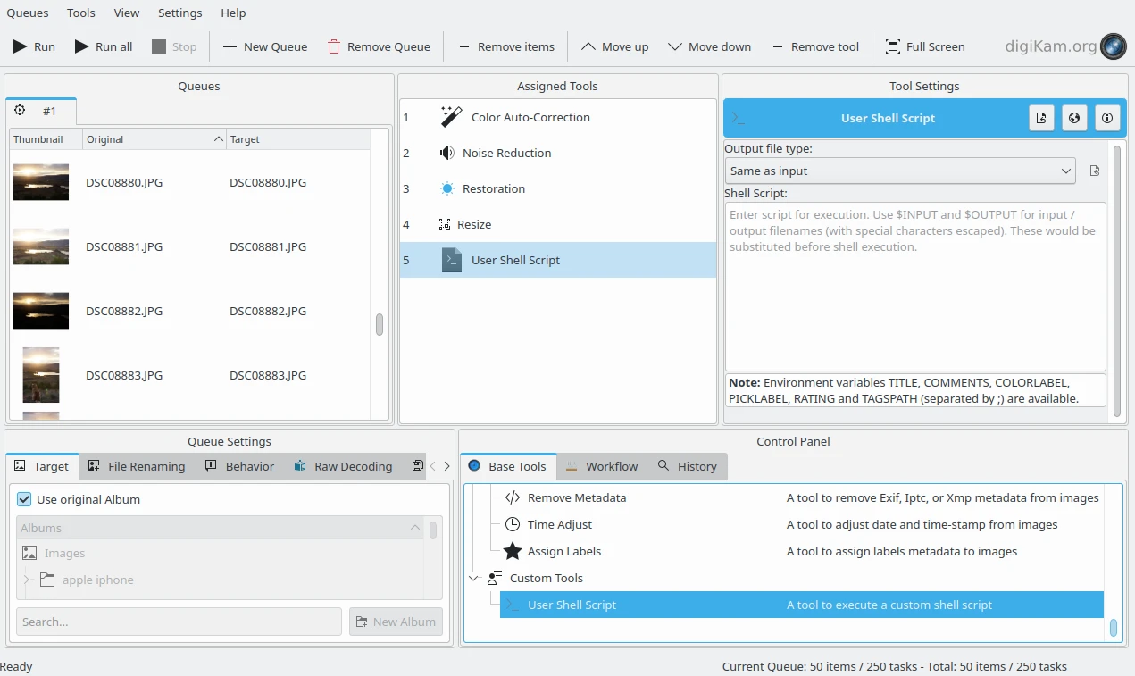This screenshot has width=1135, height=676.
Task: Open the Settings menu
Action: [x=179, y=13]
